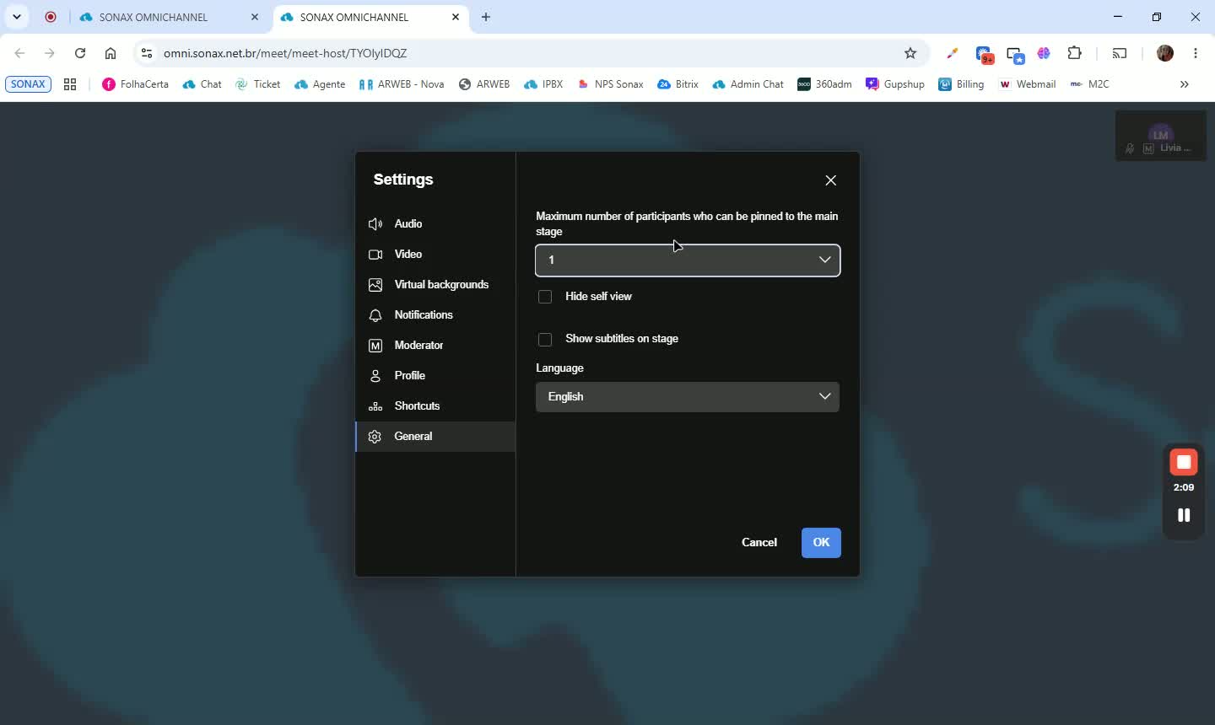Pause the recording timer

point(1184,515)
